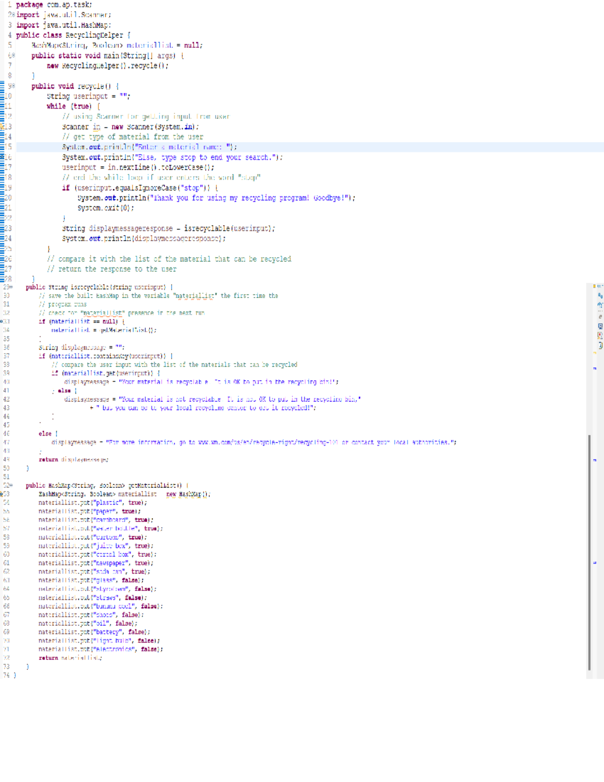This screenshot has width=604, height=782.
Task: Click 'import java.util.HashMap;' line
Action: pos(64,25)
